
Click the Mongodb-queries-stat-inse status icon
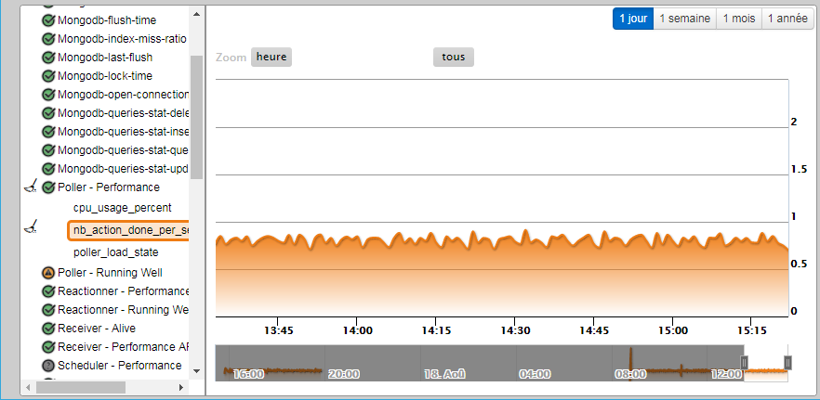[48, 132]
